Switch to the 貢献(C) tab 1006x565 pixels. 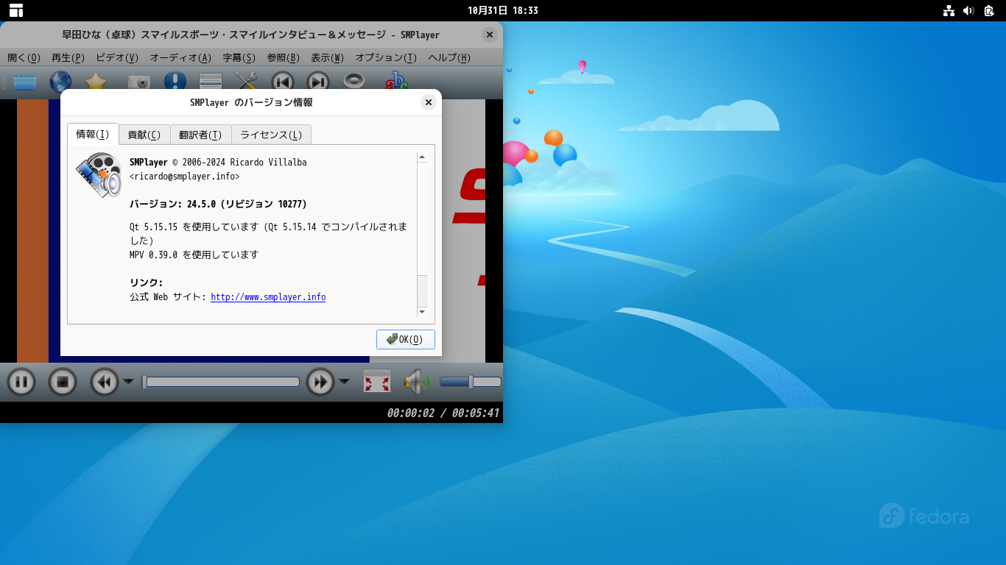pos(144,135)
